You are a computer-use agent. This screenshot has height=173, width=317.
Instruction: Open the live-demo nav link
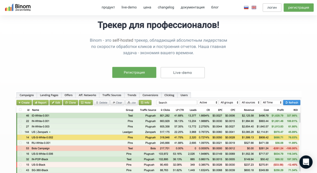[129, 7]
